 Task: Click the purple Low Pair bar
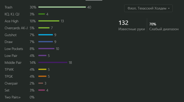click(x=42, y=56)
